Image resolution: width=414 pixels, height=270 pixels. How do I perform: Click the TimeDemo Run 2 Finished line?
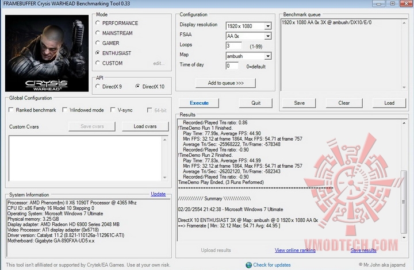205,155
